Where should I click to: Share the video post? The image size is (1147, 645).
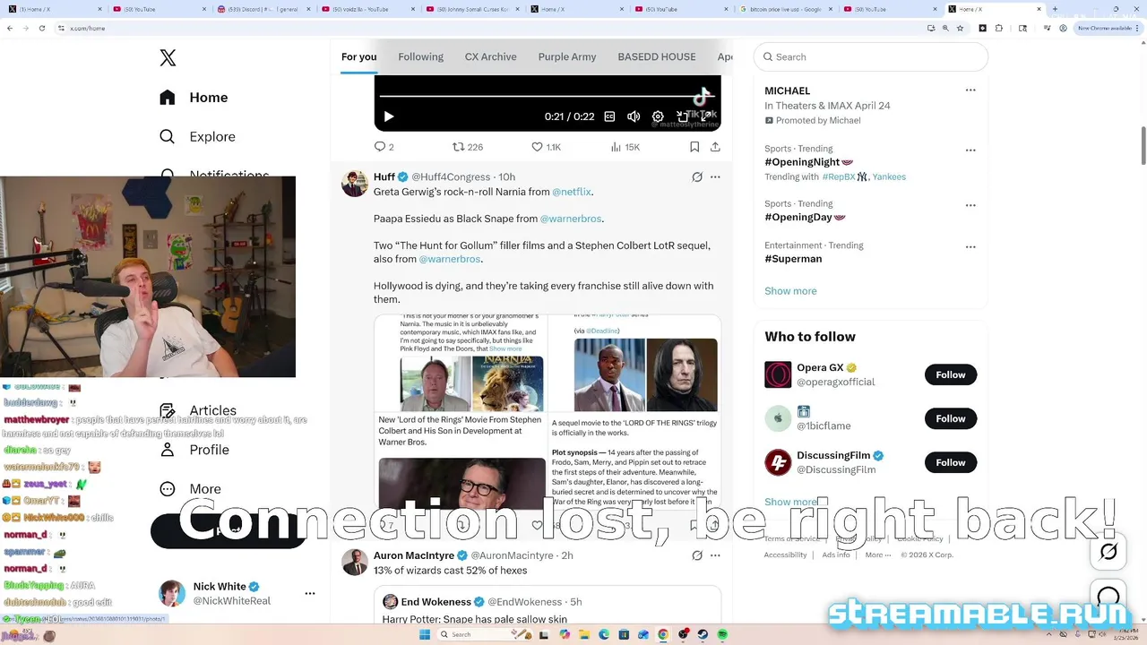coord(715,147)
